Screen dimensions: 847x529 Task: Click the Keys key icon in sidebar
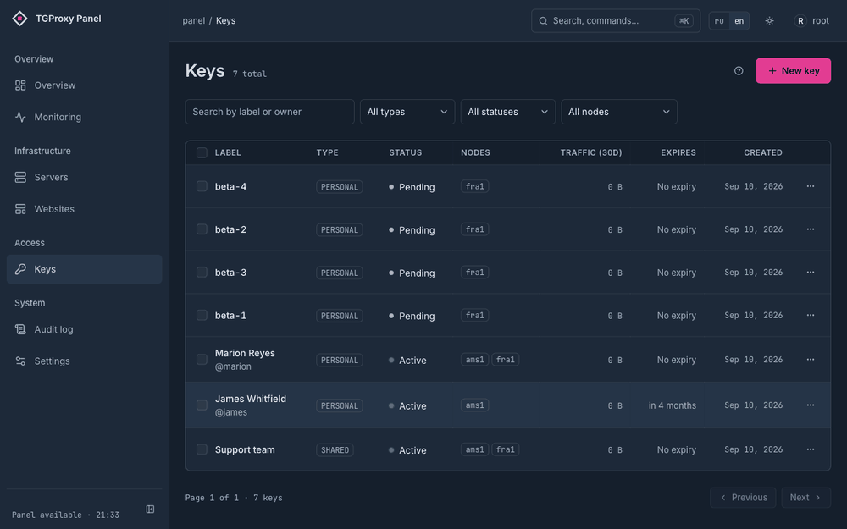point(20,269)
